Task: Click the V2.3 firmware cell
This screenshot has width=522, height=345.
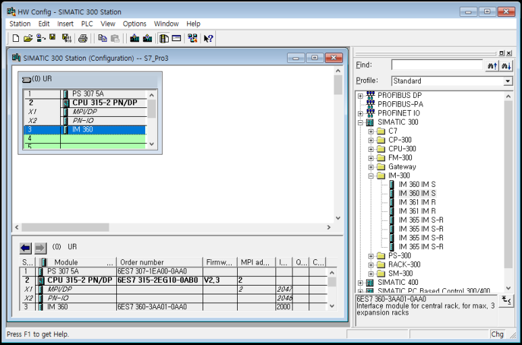Action: pyautogui.click(x=219, y=280)
